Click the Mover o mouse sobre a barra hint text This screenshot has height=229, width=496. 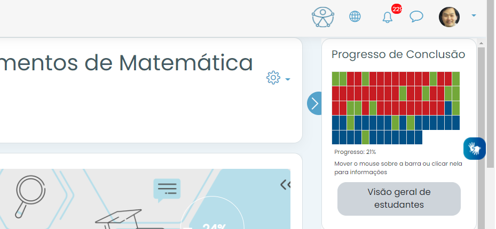(398, 168)
